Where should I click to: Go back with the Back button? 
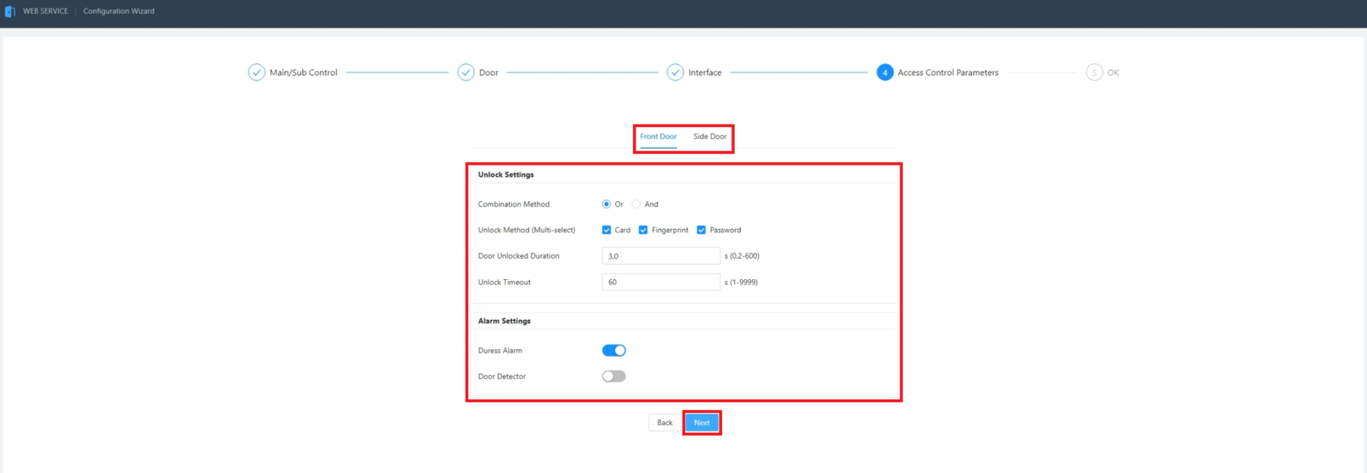665,423
